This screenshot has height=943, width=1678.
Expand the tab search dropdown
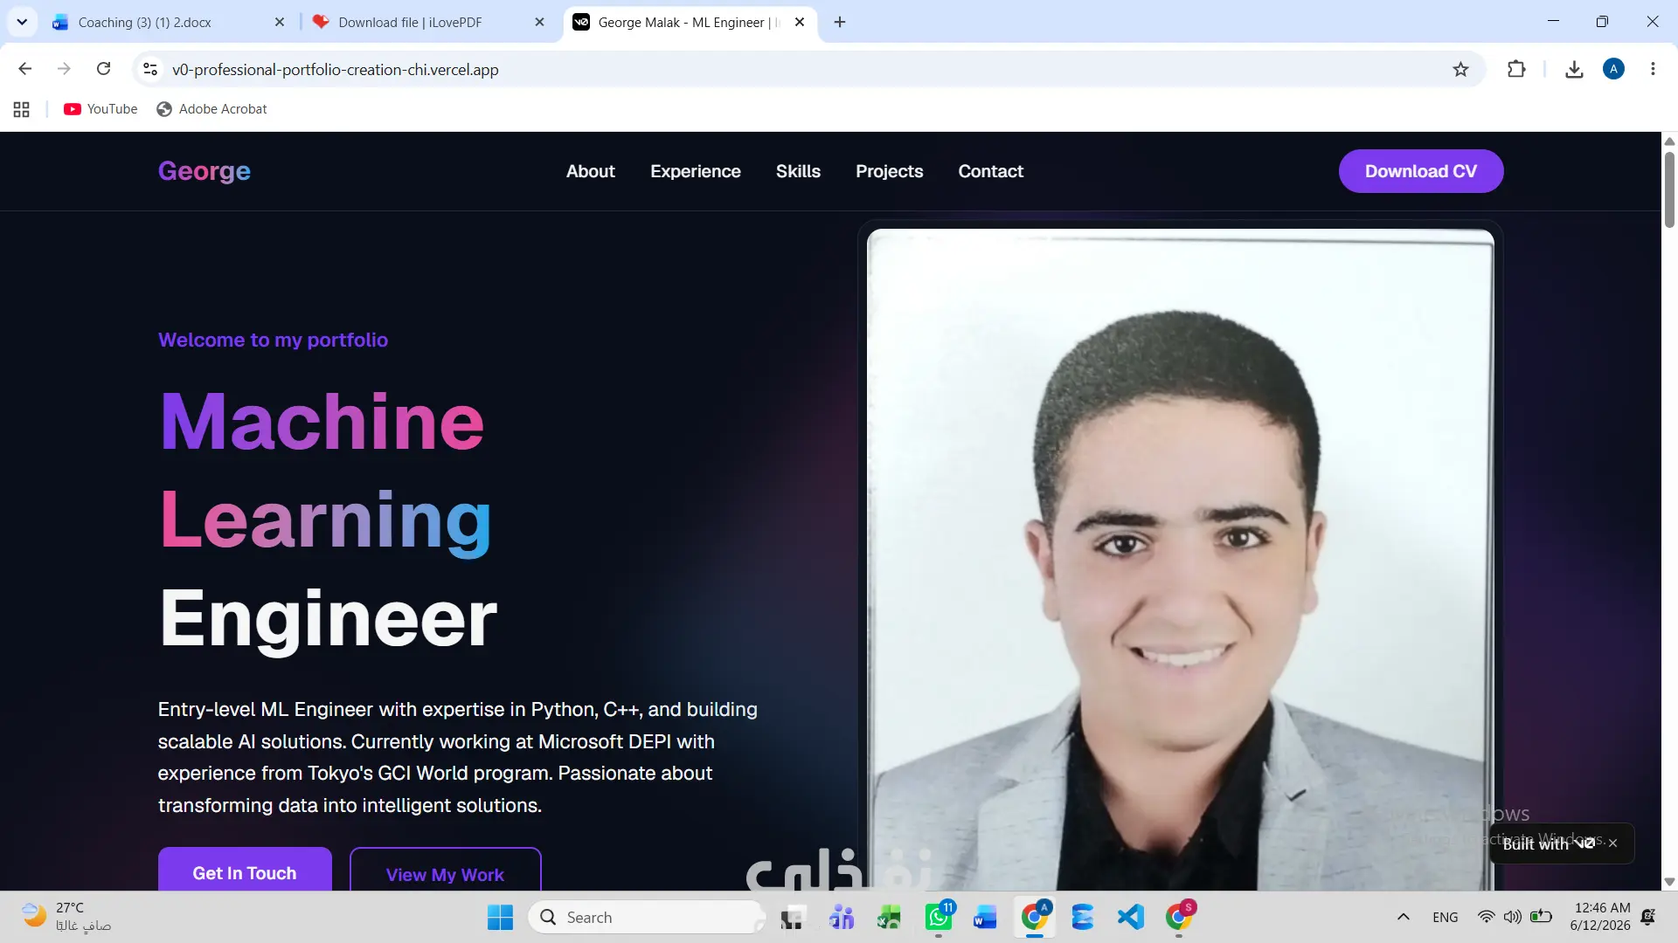(x=22, y=22)
